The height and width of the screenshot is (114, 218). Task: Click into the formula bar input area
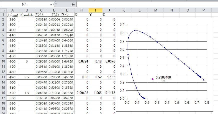coord(145,4)
